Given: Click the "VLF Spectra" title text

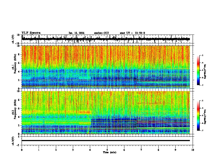Looking at the screenshot, I should (x=31, y=33).
